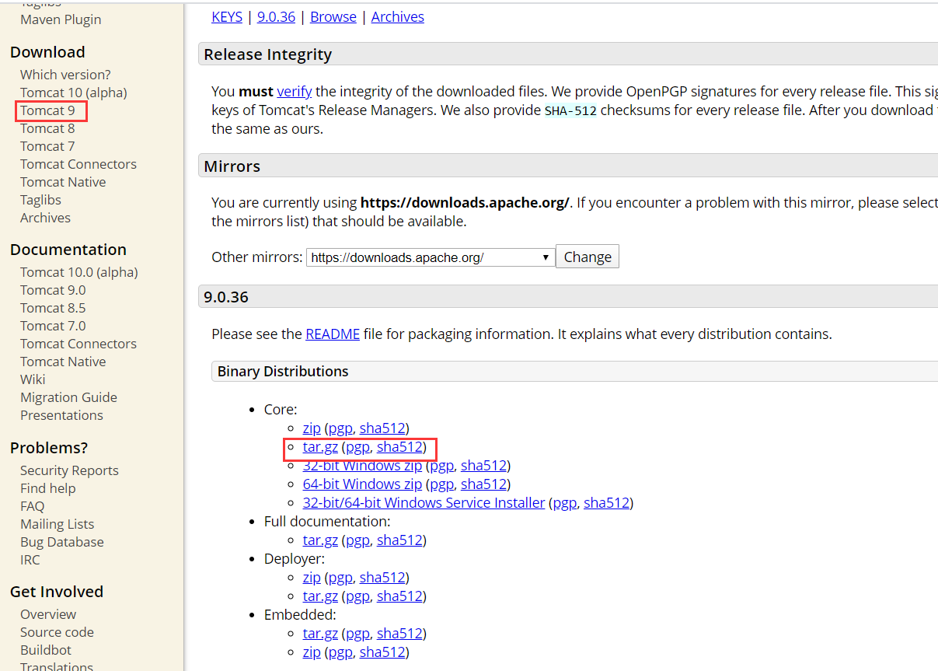Open Security Reports under Problems
Image resolution: width=938 pixels, height=671 pixels.
69,470
